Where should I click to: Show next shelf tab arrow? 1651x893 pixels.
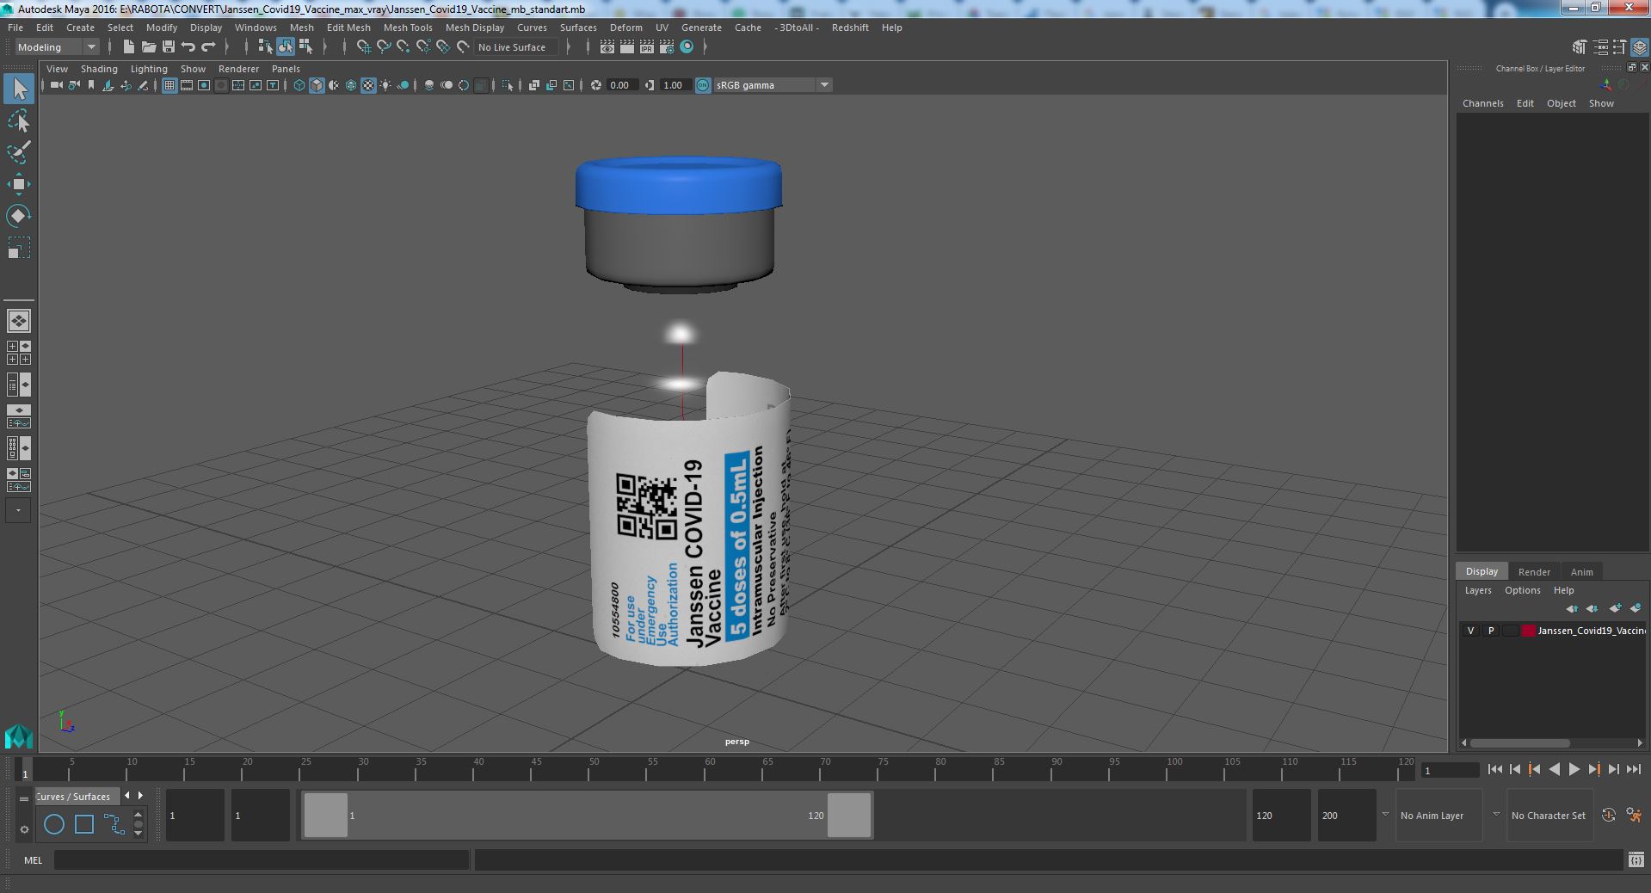coord(140,796)
